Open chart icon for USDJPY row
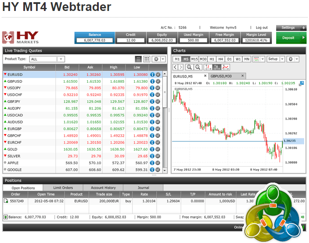Screen dimensions: 309x243 coord(158,88)
